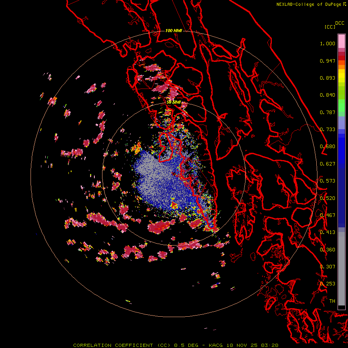Click the gray lower color bar segment
The height and width of the screenshot is (348, 348).
point(341,269)
